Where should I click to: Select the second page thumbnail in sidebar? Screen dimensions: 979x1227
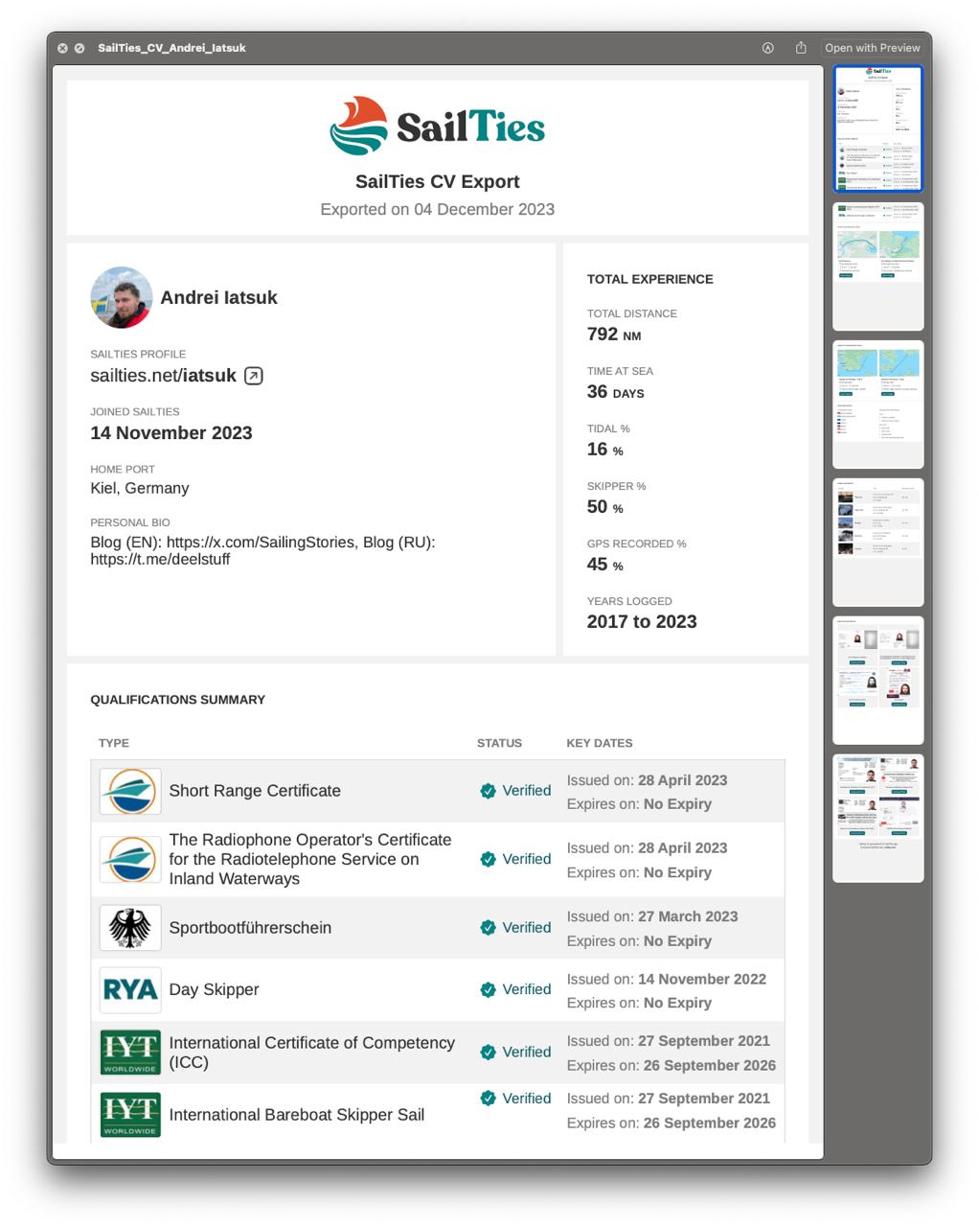click(x=878, y=266)
